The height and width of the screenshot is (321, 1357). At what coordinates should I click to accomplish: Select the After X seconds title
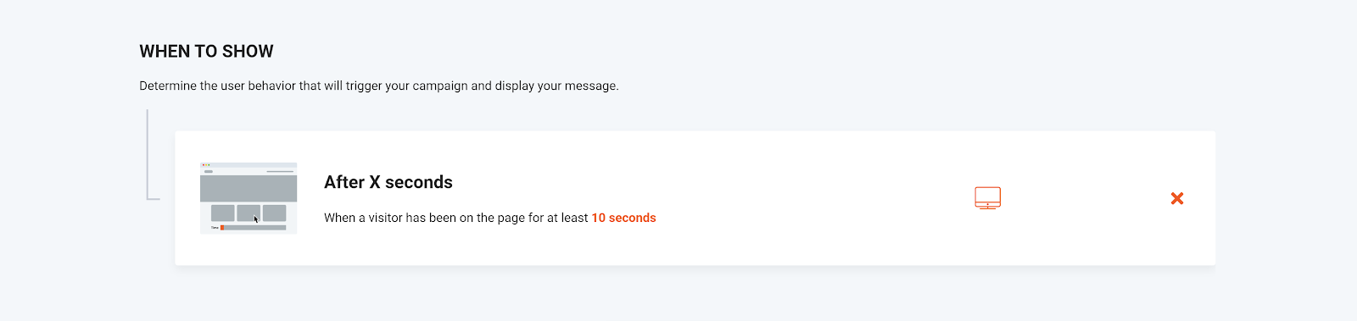click(388, 182)
